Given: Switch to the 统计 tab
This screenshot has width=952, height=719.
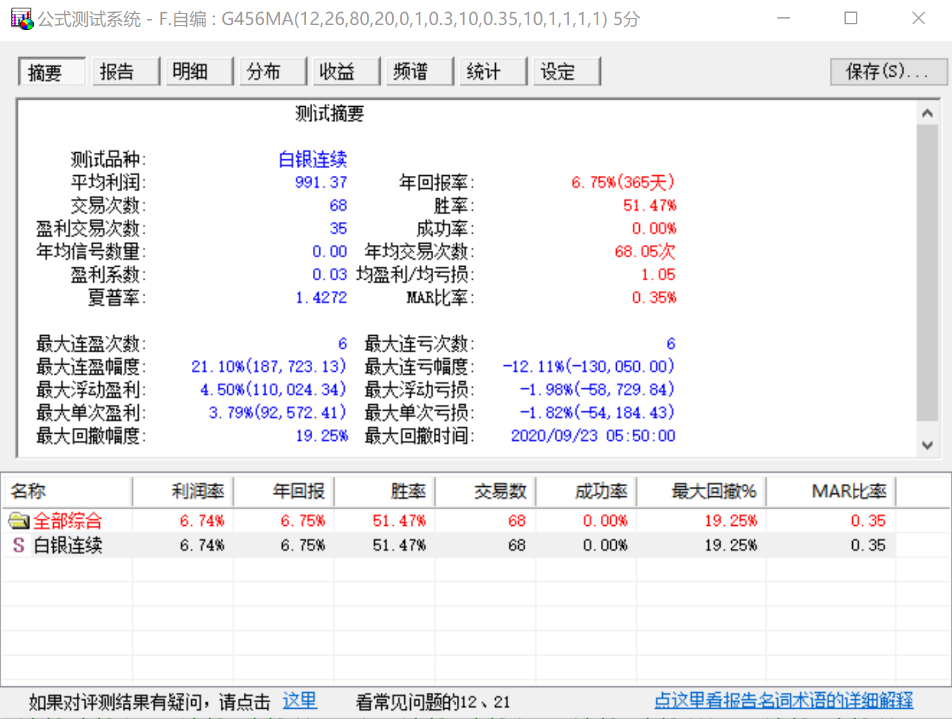Looking at the screenshot, I should coord(493,71).
